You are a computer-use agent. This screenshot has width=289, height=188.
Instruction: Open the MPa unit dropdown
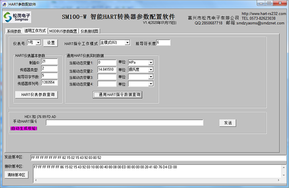point(151,62)
